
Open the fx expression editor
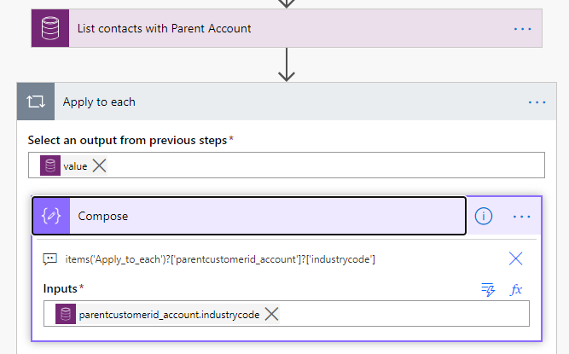click(515, 290)
